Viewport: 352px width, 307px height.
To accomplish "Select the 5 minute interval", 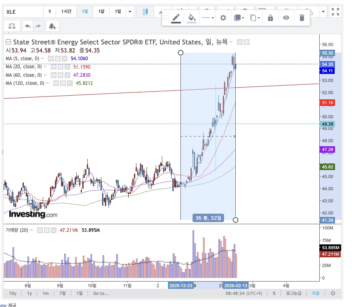I will click(x=50, y=12).
